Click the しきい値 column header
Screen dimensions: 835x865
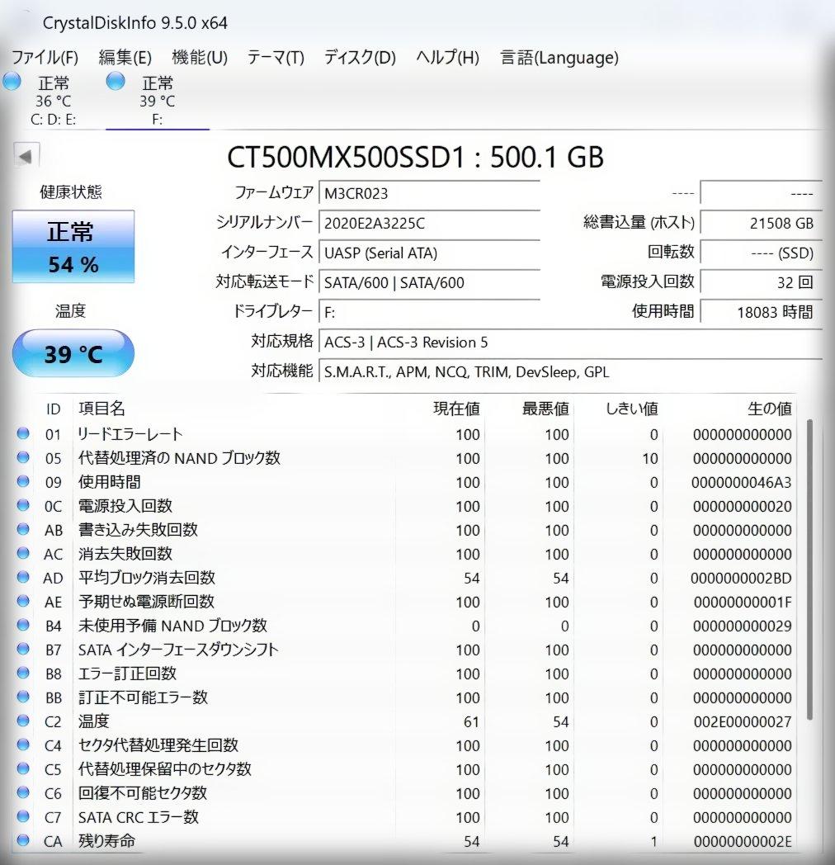(x=631, y=409)
